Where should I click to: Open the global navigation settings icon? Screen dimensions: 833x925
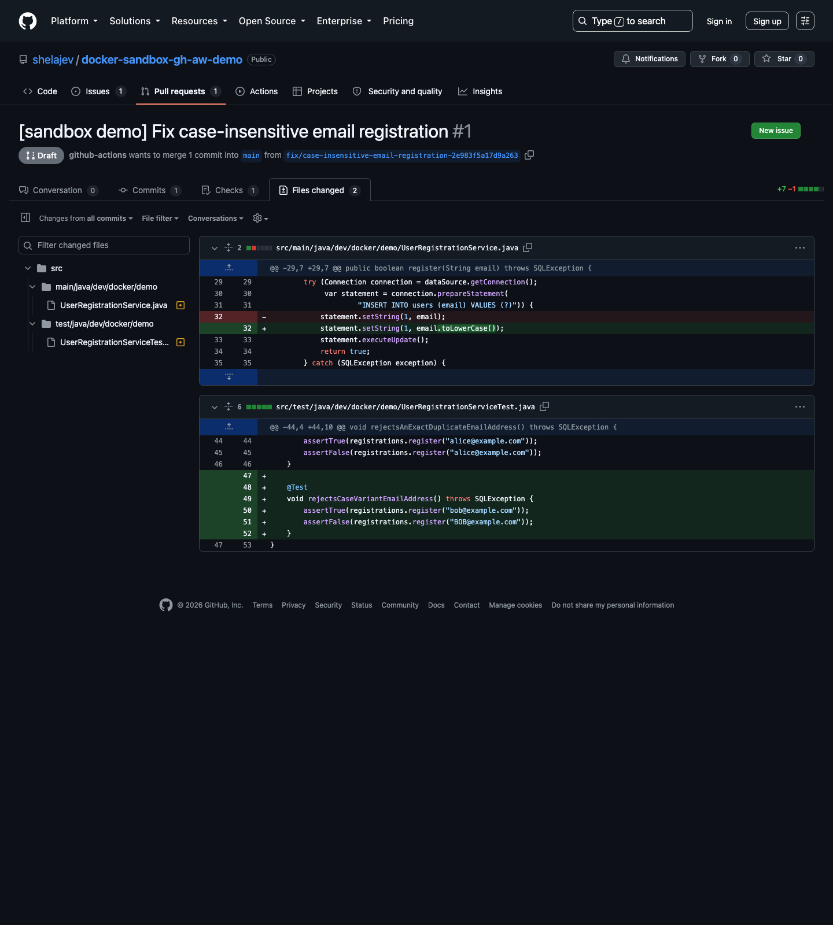805,21
